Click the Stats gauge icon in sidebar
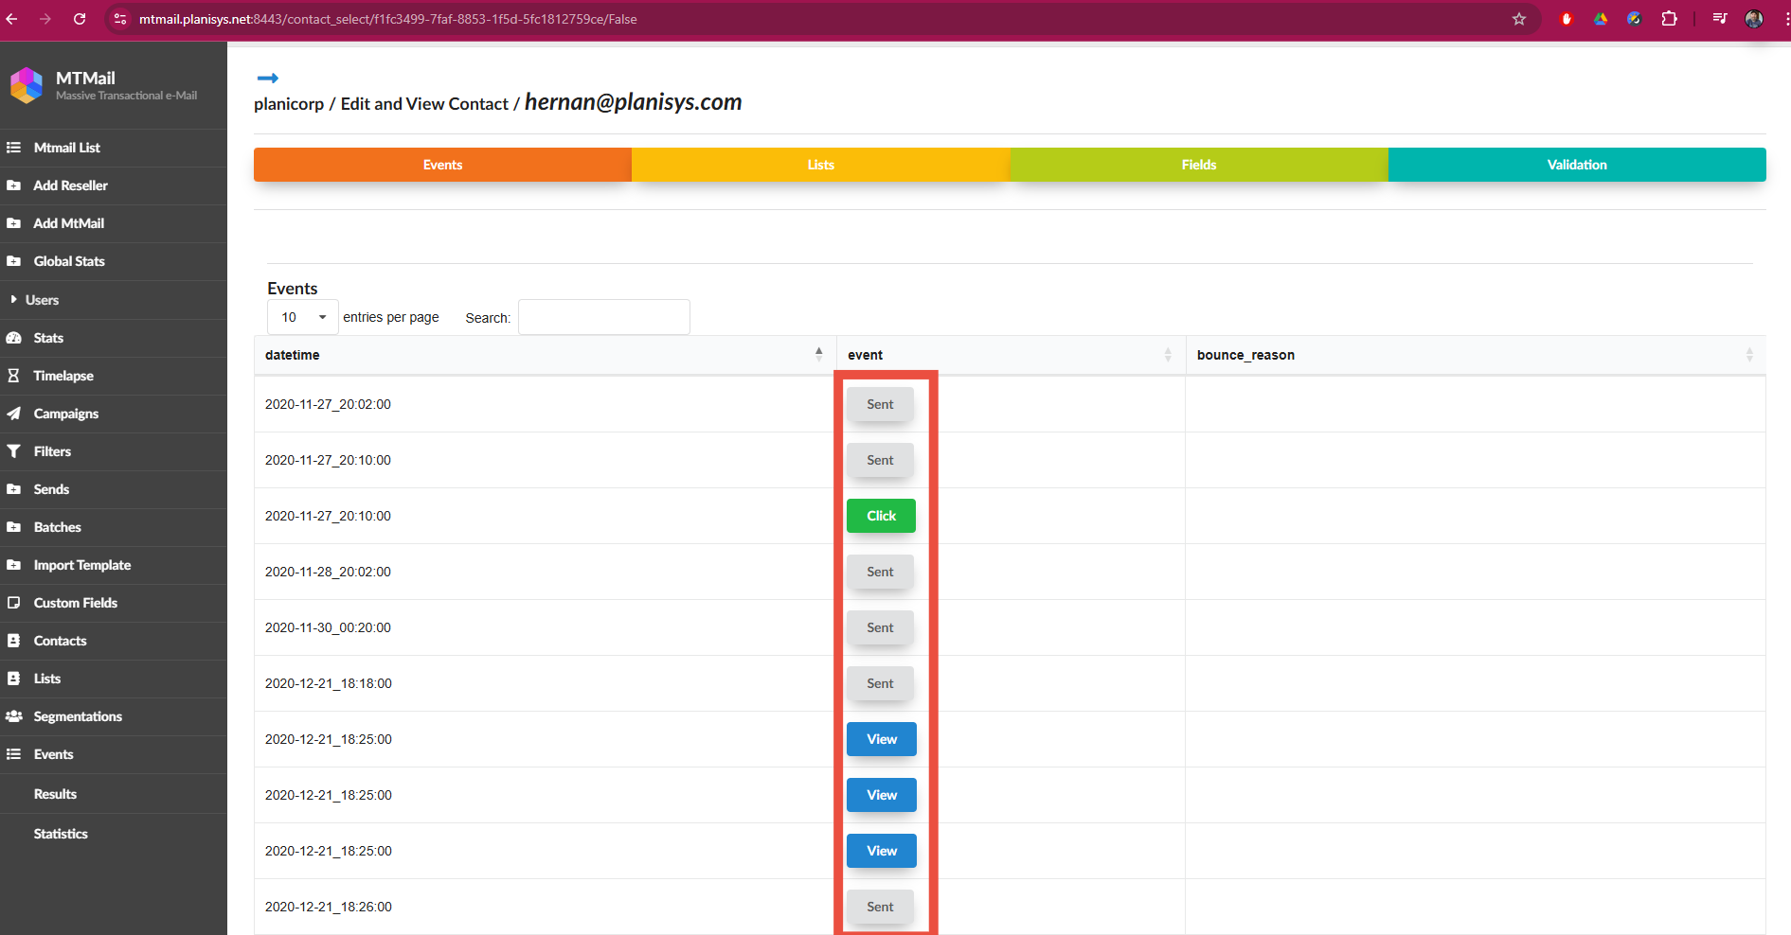This screenshot has width=1791, height=935. [x=14, y=338]
